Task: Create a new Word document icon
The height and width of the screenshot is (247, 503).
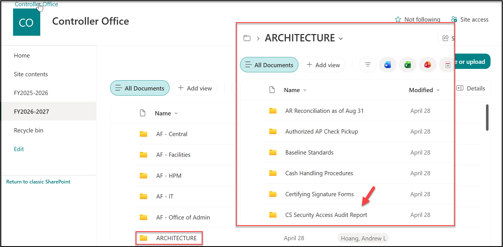Action: pos(388,65)
